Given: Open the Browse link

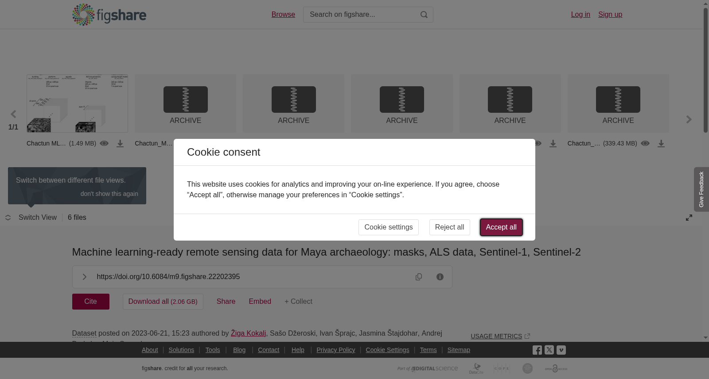Looking at the screenshot, I should click(x=283, y=15).
